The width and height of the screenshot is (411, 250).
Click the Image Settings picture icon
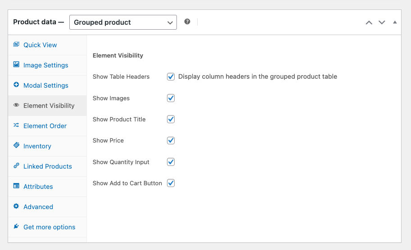(16, 65)
